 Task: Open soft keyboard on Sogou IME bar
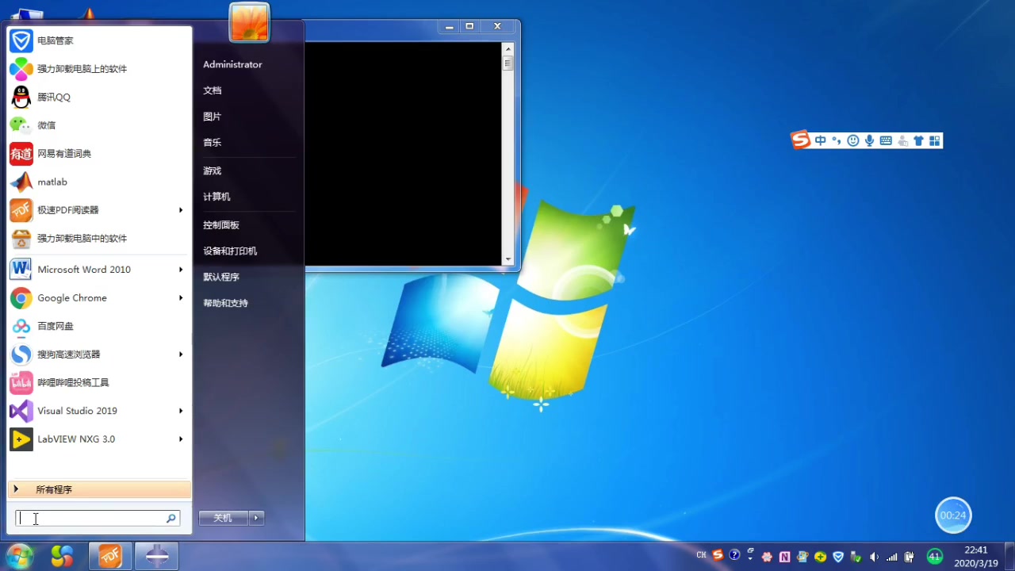coord(886,140)
